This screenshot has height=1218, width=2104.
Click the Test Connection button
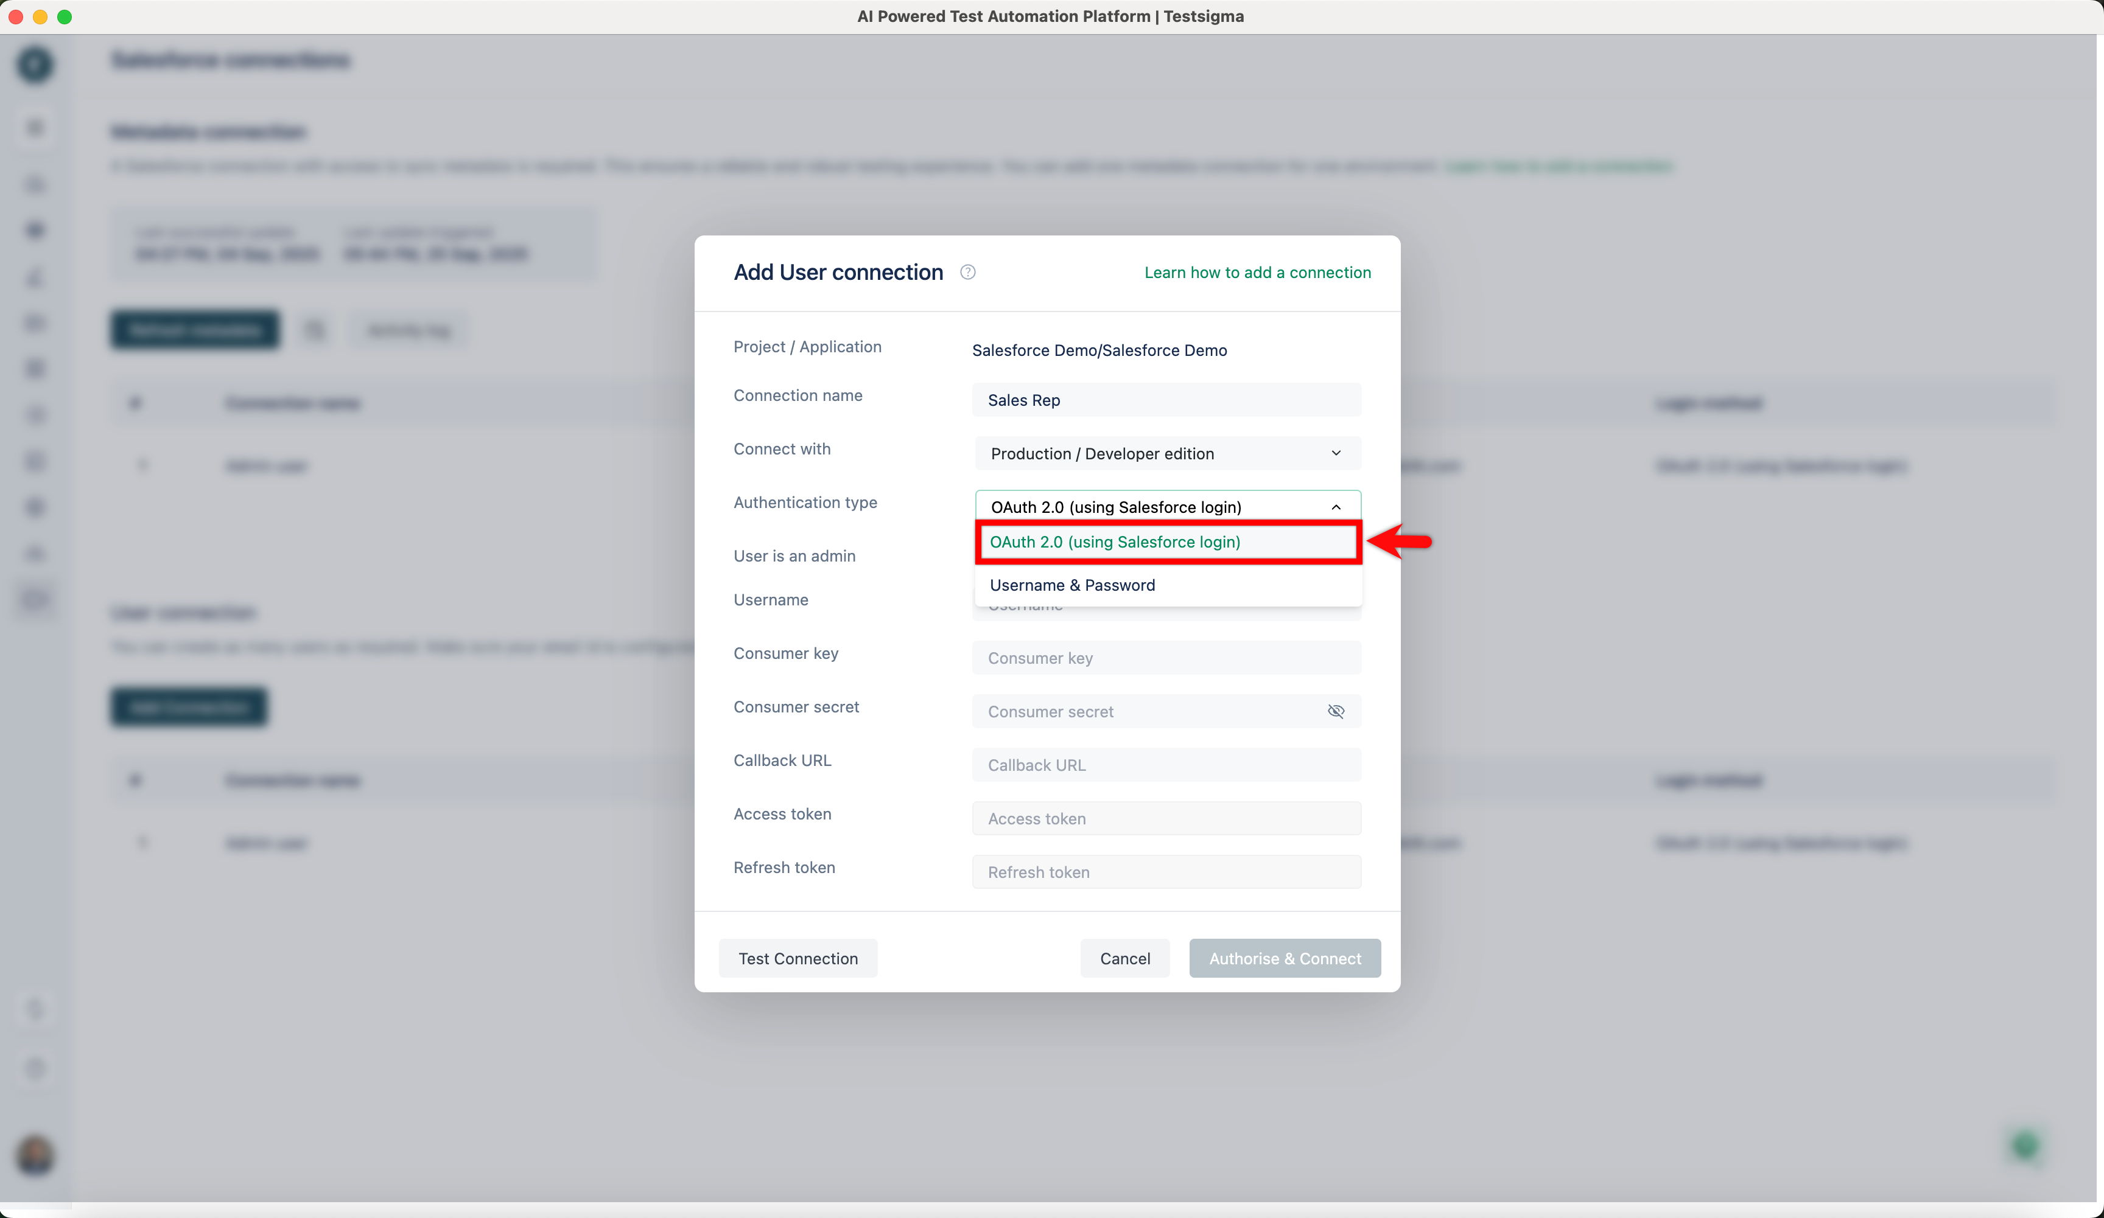click(x=798, y=958)
